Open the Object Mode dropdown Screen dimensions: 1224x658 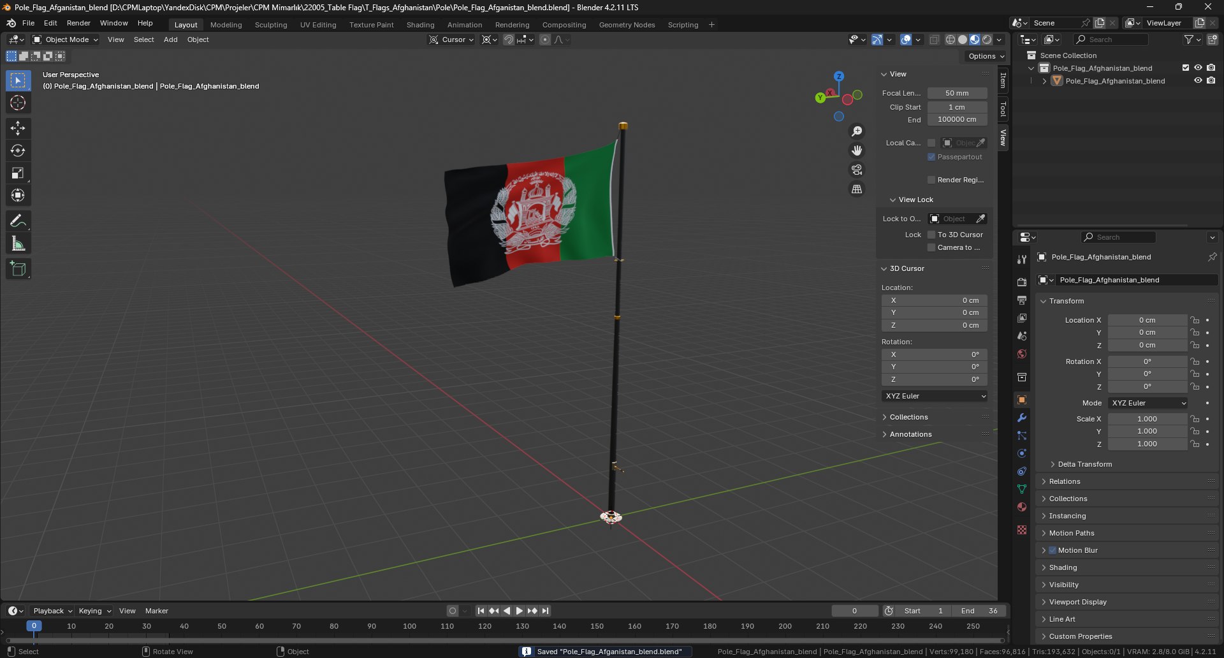coord(66,40)
